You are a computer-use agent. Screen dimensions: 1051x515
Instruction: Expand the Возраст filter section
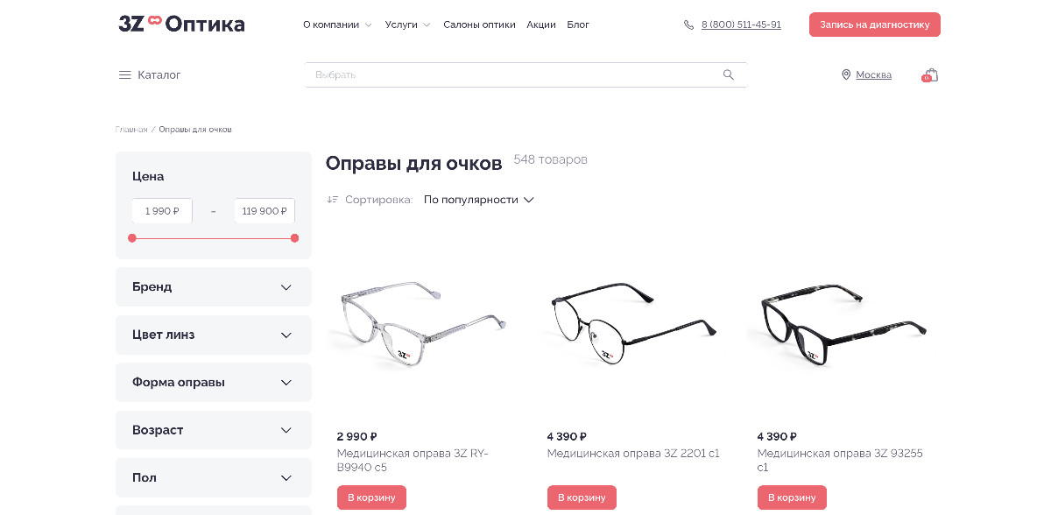(x=214, y=430)
